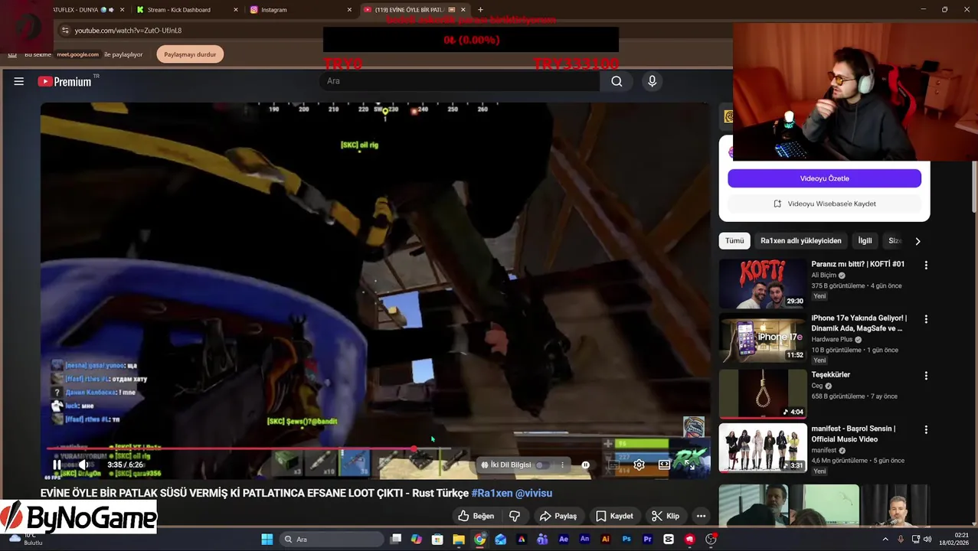978x551 pixels.
Task: Open the weather widget showing Bulutlu
Action: coord(28,540)
